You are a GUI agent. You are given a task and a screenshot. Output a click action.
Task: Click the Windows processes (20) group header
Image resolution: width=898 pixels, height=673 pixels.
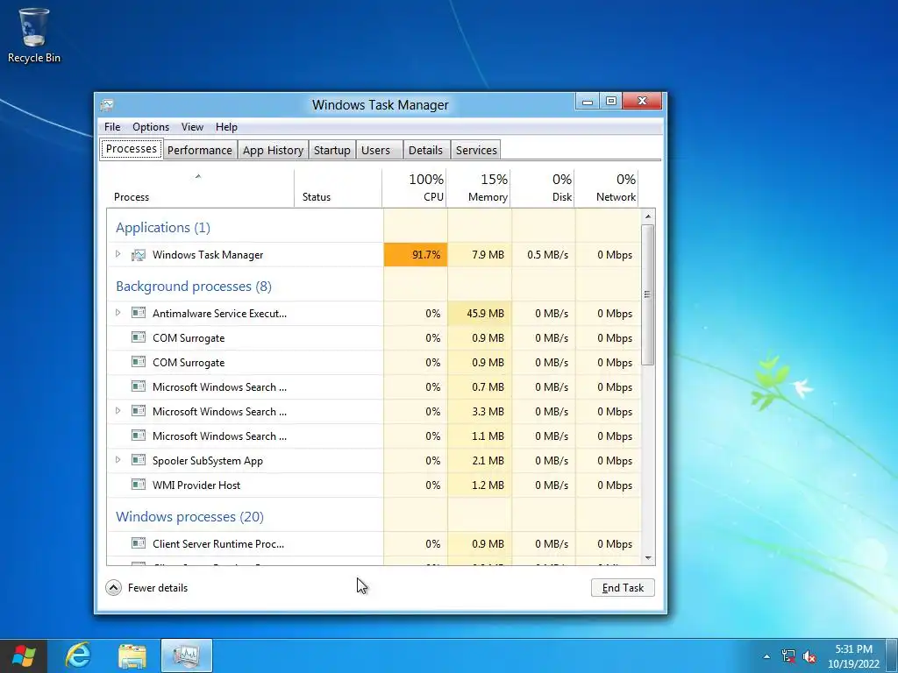pyautogui.click(x=189, y=517)
